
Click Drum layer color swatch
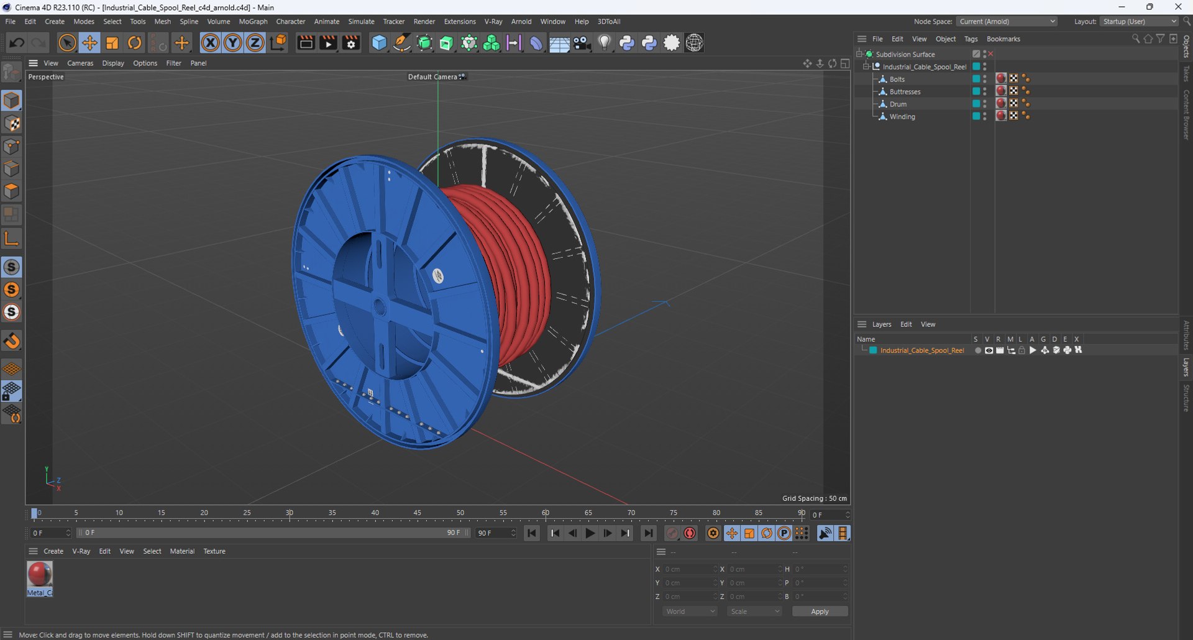click(x=976, y=103)
